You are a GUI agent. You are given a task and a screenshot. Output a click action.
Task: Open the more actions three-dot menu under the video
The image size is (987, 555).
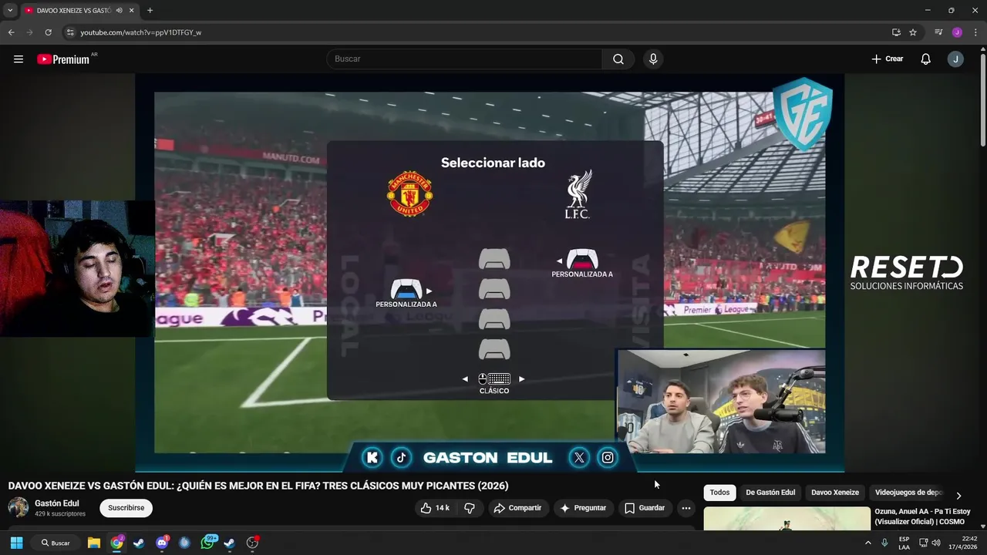686,508
